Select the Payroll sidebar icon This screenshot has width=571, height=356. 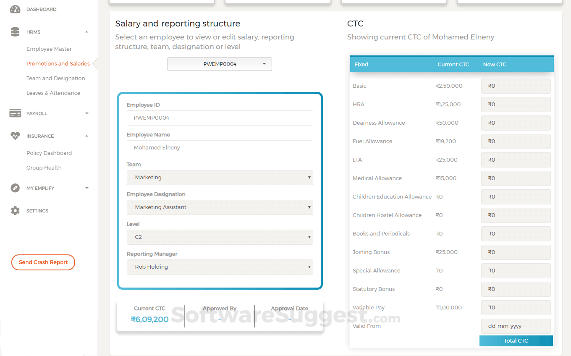(x=15, y=113)
